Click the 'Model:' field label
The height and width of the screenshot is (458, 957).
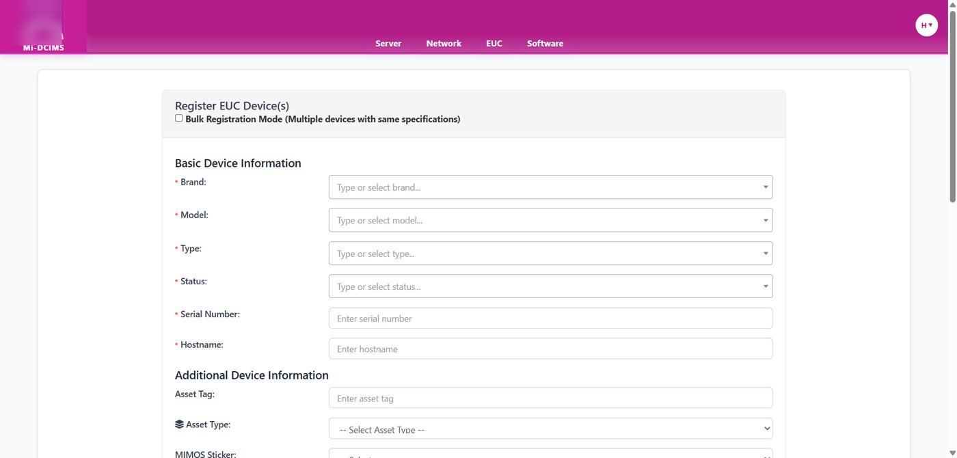194,215
